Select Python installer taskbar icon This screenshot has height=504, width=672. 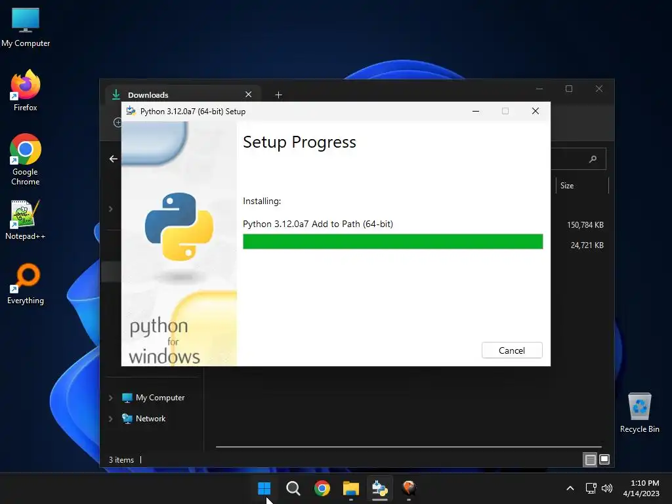[x=380, y=488]
